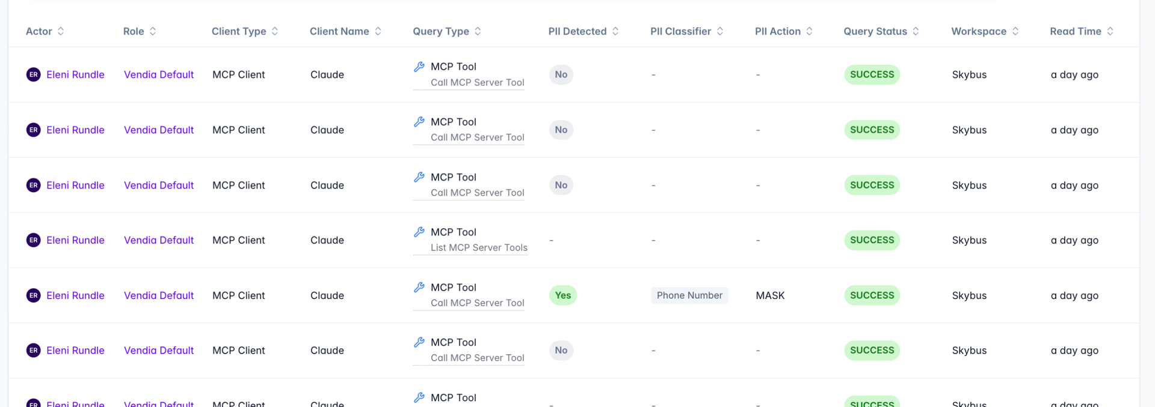This screenshot has height=407, width=1155.
Task: Click the Workspace column sort arrows
Action: (1015, 31)
